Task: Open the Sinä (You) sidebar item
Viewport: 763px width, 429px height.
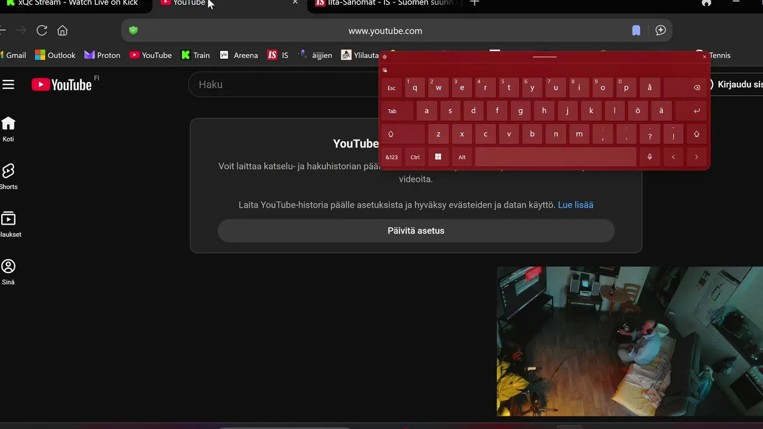Action: coord(8,272)
